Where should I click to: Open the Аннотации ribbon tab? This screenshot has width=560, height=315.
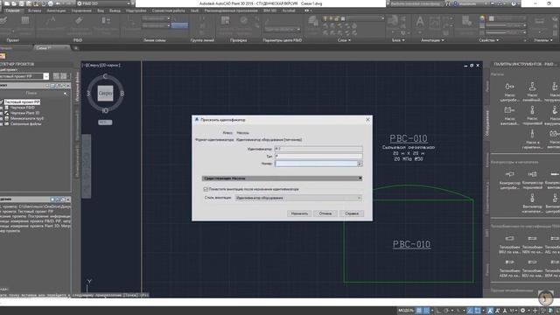point(56,10)
